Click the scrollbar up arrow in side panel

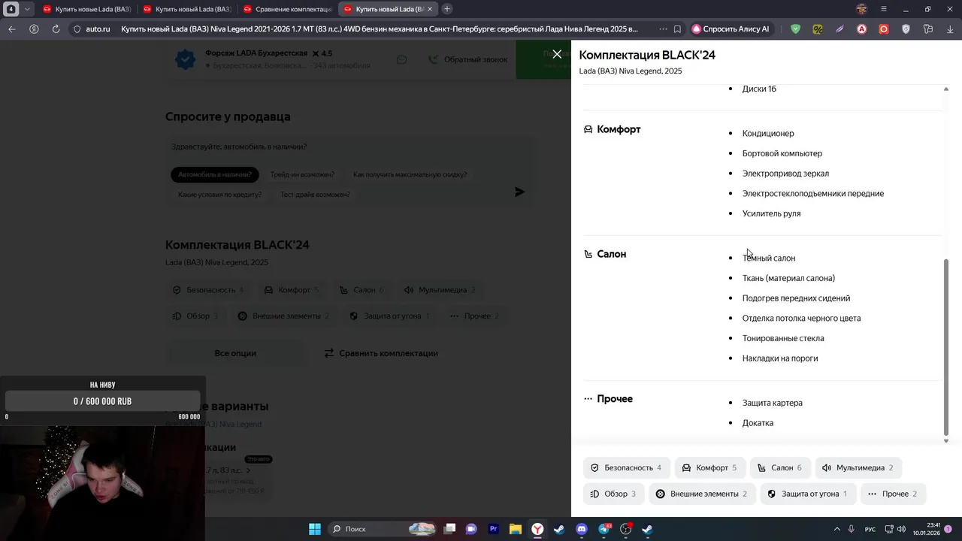[945, 89]
